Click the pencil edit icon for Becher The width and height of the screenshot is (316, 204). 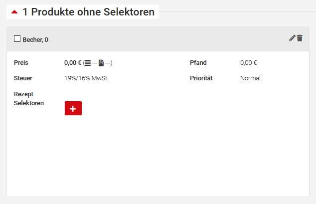coord(292,38)
